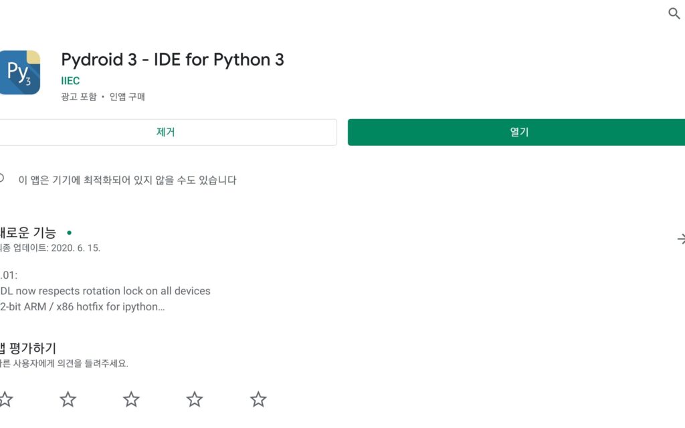Click the rotation lock changelog line
This screenshot has height=428, width=685.
pyautogui.click(x=105, y=291)
